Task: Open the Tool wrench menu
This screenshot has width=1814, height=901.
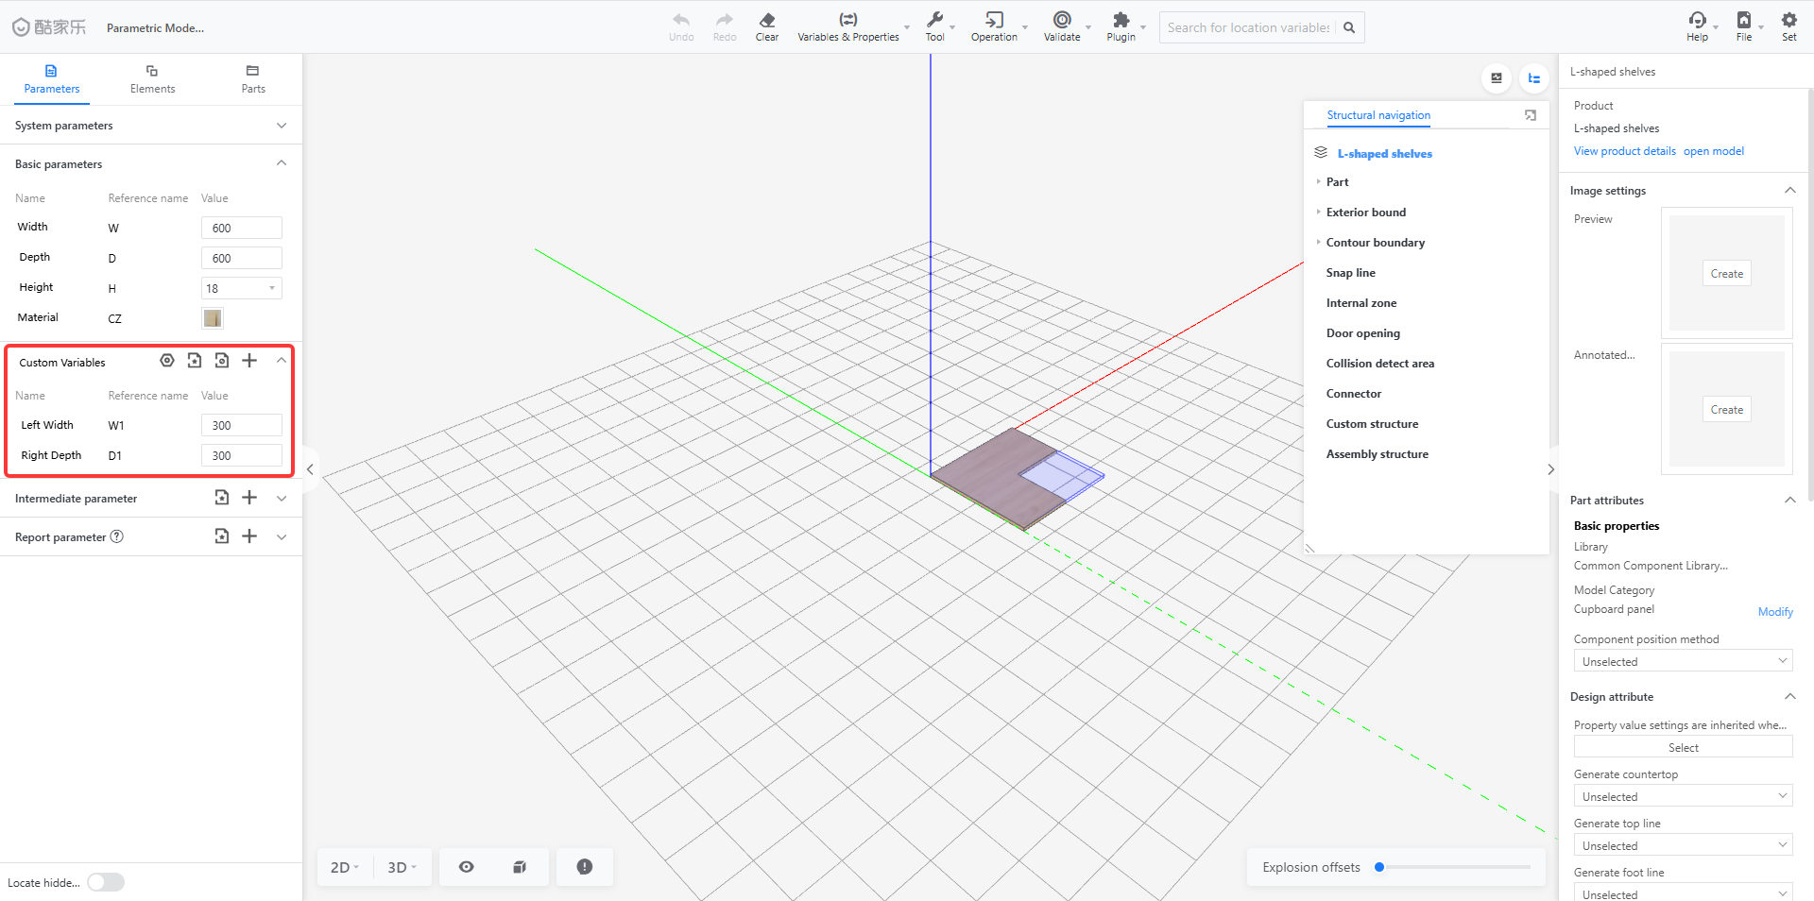Action: pos(935,20)
